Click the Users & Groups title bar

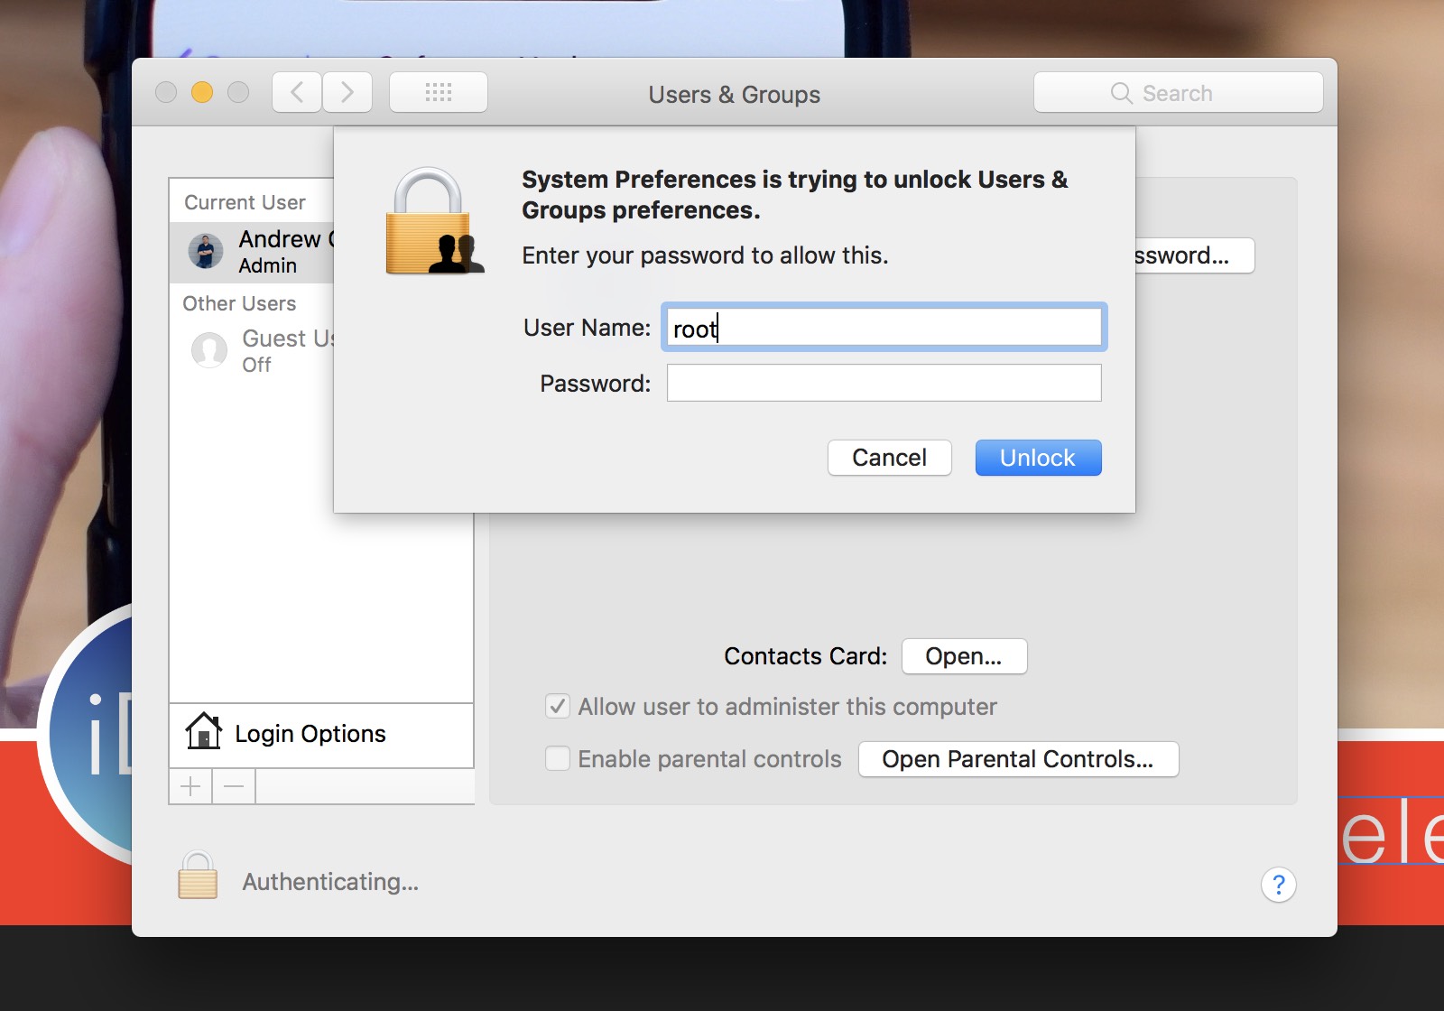(x=734, y=94)
